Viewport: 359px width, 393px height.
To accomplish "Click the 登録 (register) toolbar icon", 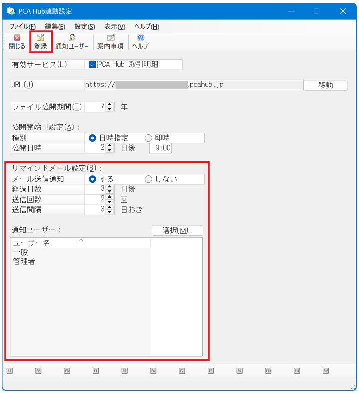I will [40, 42].
